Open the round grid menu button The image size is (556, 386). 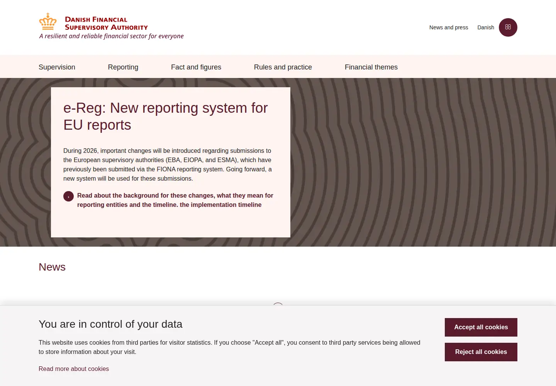pyautogui.click(x=508, y=27)
